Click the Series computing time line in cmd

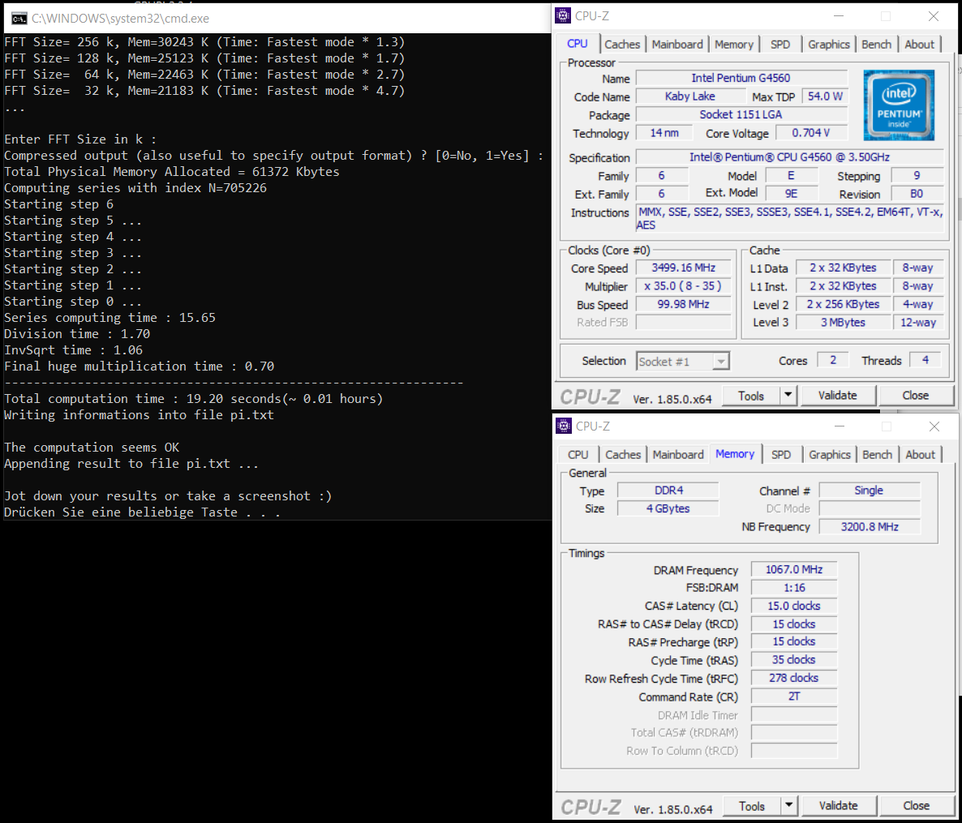110,318
